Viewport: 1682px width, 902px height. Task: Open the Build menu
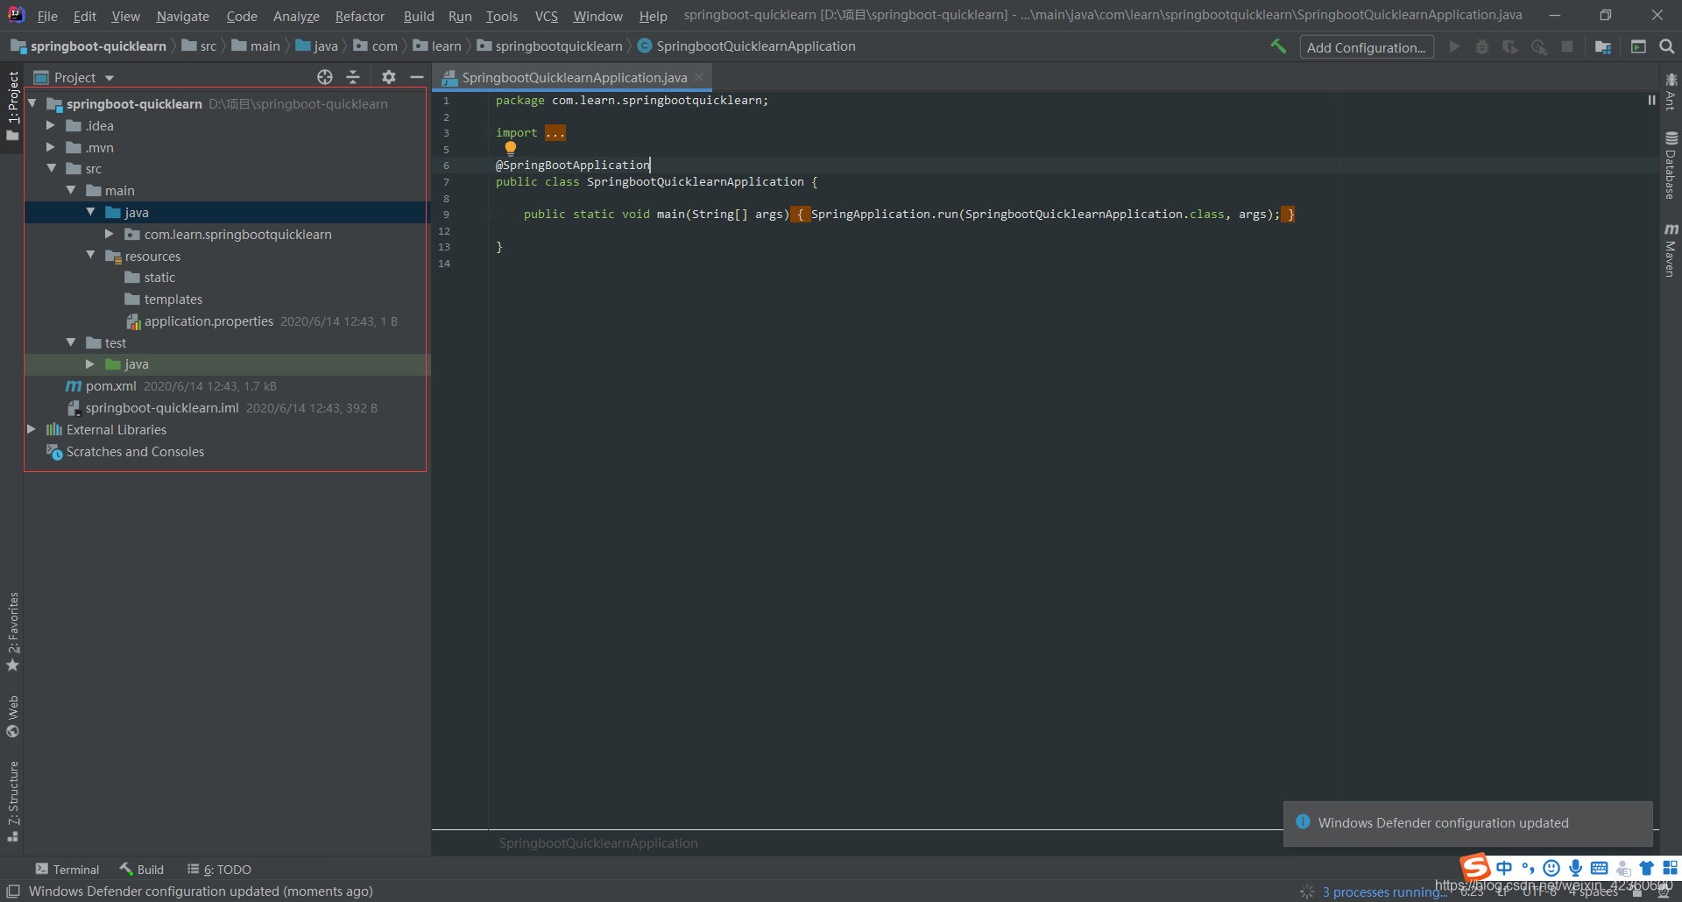click(x=419, y=16)
